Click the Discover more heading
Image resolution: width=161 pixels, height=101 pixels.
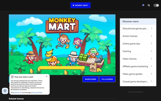click(x=131, y=21)
